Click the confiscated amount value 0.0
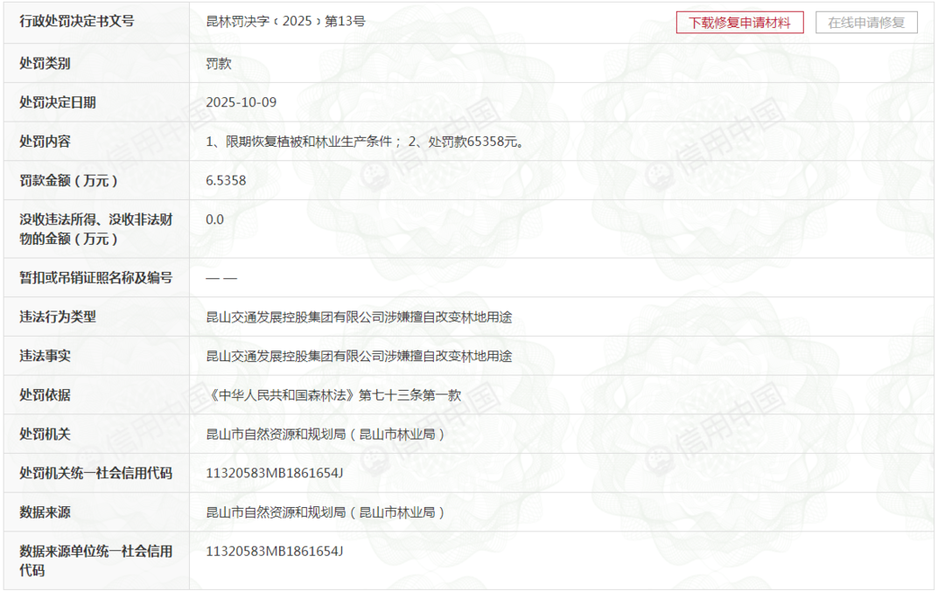The height and width of the screenshot is (598, 945). (x=214, y=219)
